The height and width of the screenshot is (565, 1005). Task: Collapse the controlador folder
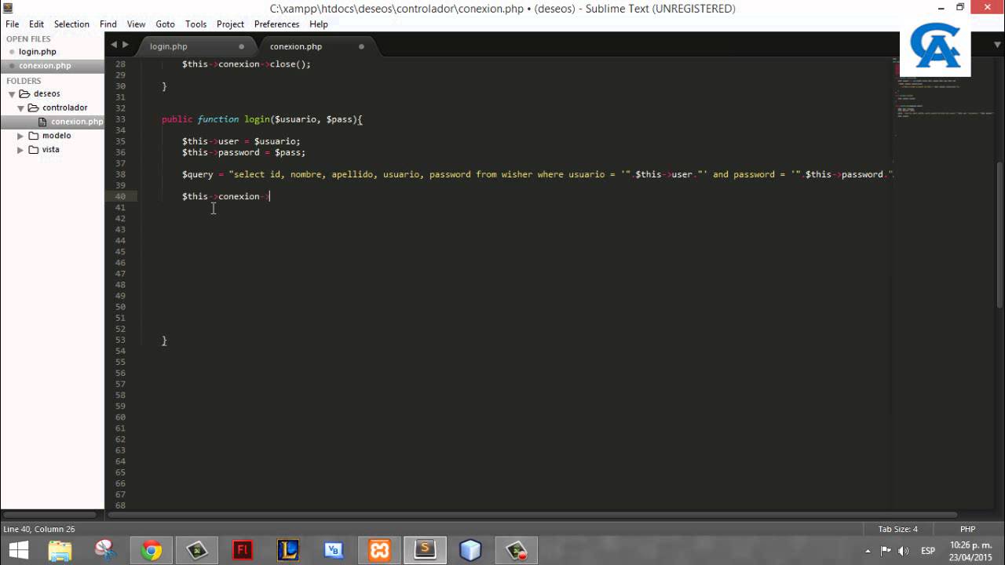point(21,108)
